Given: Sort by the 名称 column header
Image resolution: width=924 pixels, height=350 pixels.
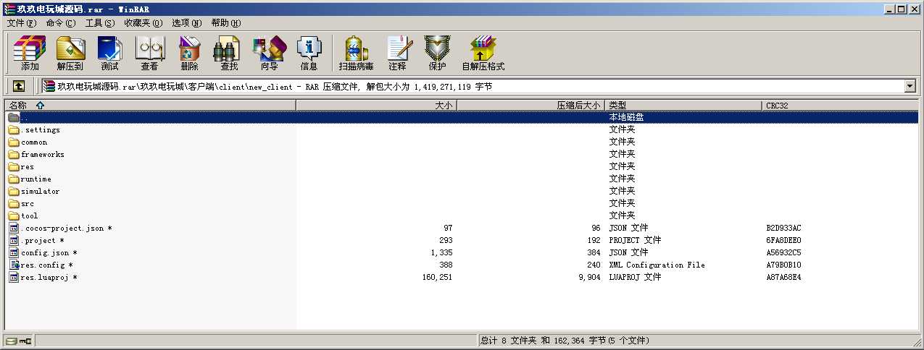Looking at the screenshot, I should click(x=150, y=106).
